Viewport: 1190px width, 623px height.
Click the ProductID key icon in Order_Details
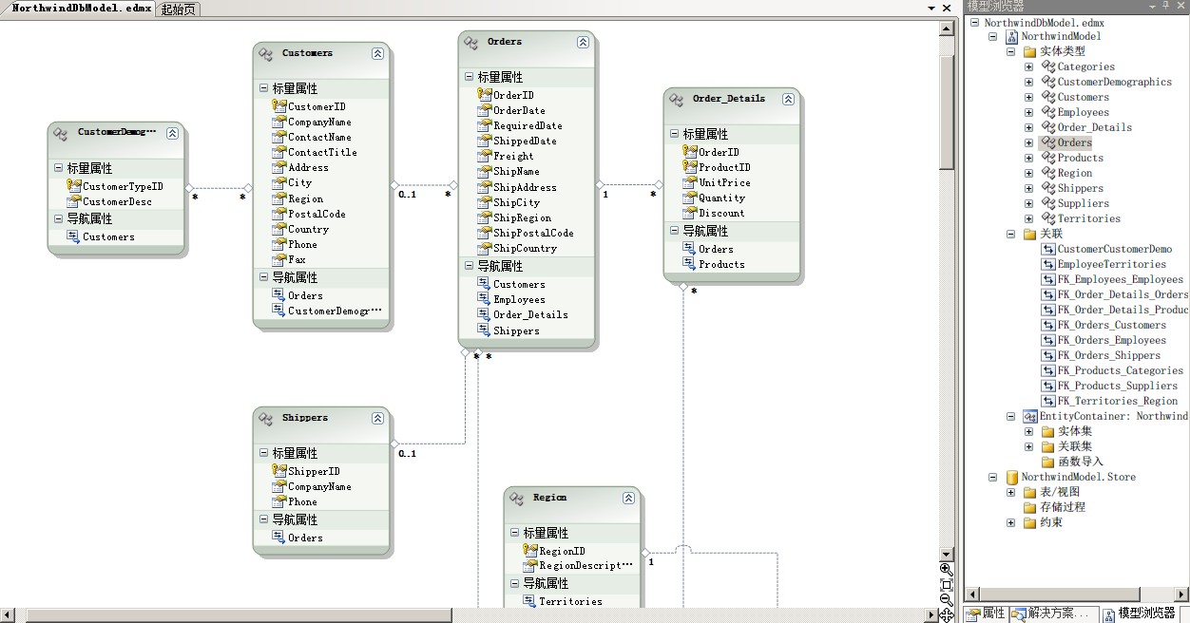click(x=690, y=167)
